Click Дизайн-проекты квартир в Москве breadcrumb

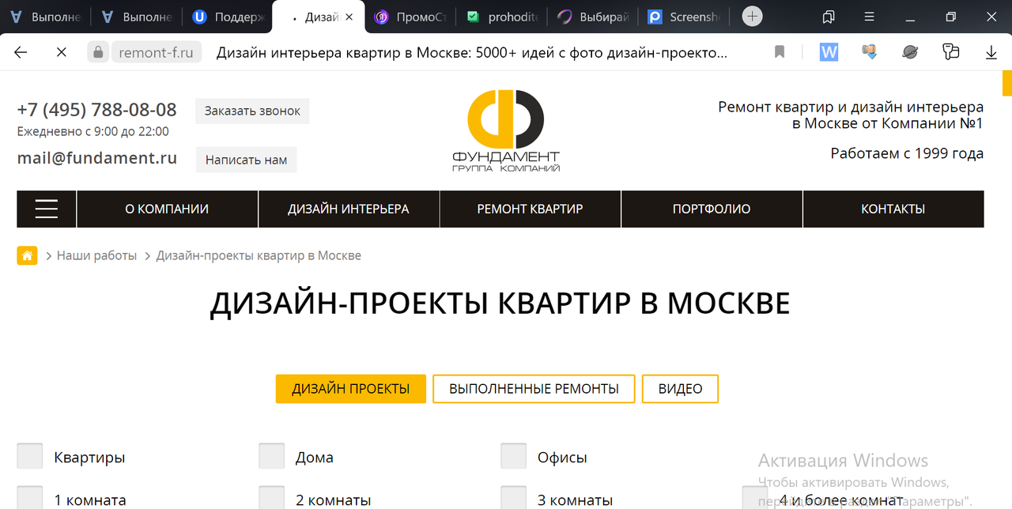pyautogui.click(x=259, y=255)
